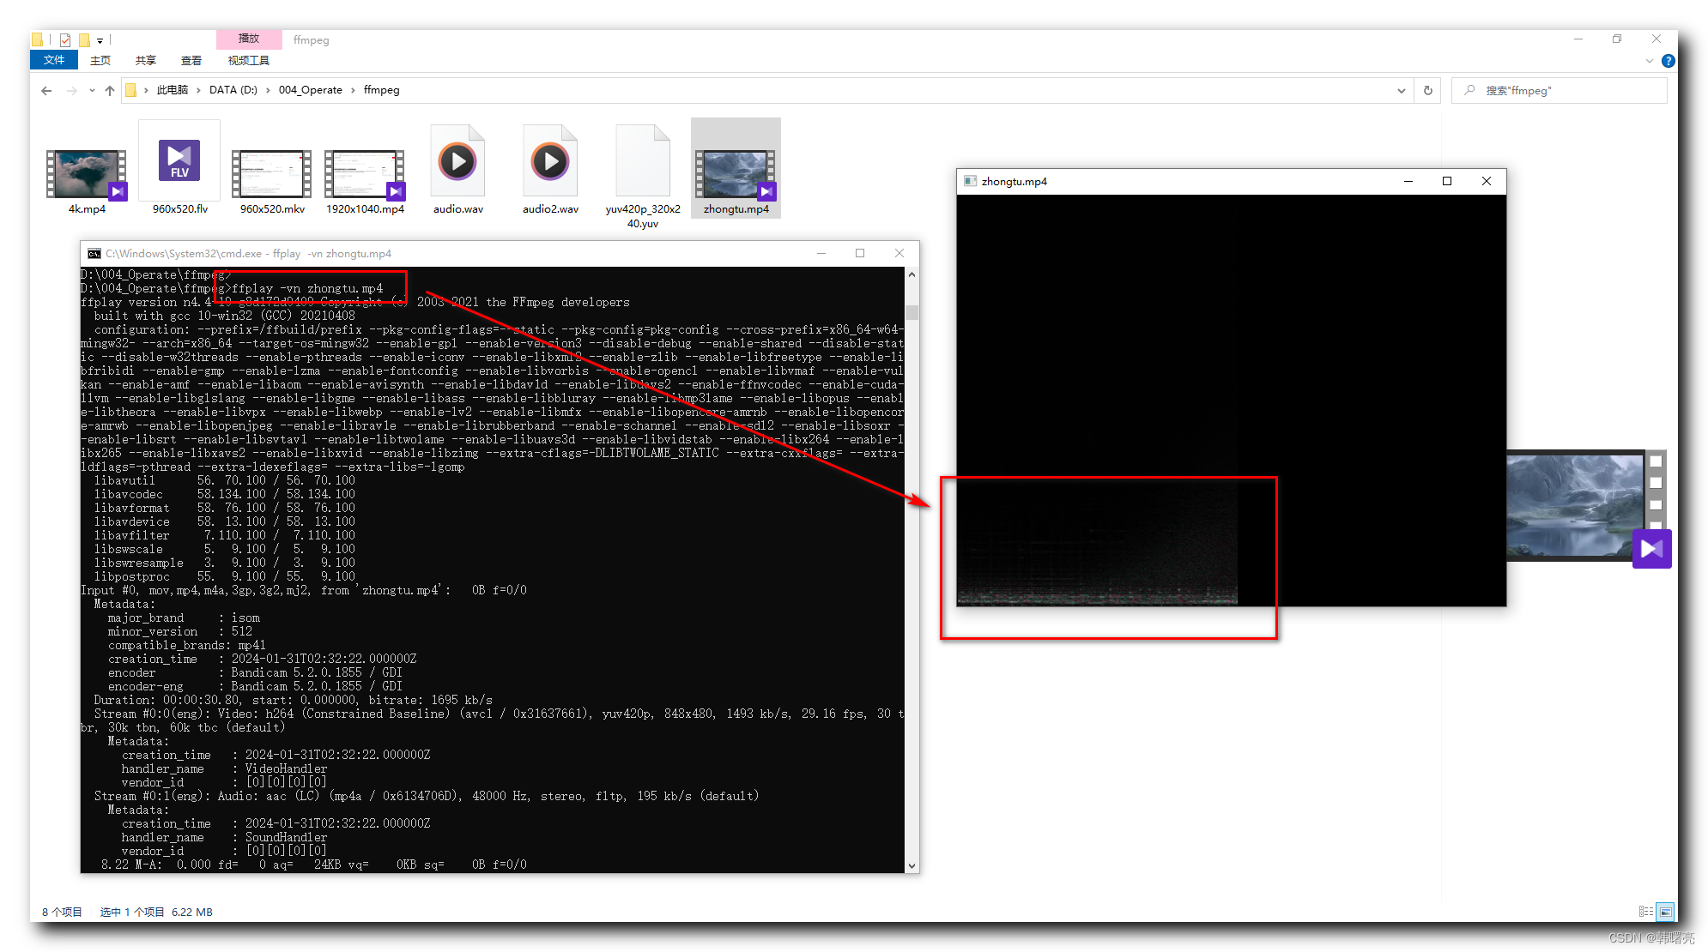Click DATA (D:) in the breadcrumb path
Image resolution: width=1708 pixels, height=952 pixels.
pos(233,90)
